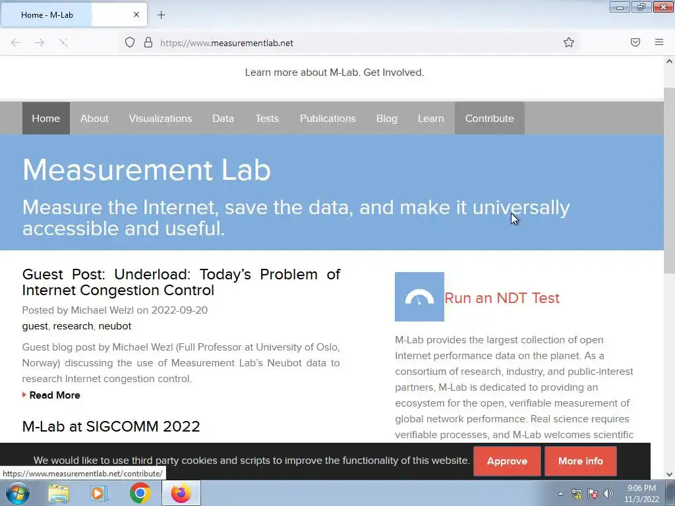View site security padlock info
Image resolution: width=675 pixels, height=506 pixels.
pyautogui.click(x=148, y=43)
